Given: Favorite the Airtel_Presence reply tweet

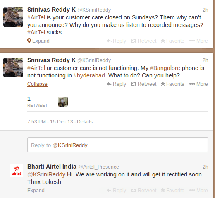Looking at the screenshot, I should 172,191.
